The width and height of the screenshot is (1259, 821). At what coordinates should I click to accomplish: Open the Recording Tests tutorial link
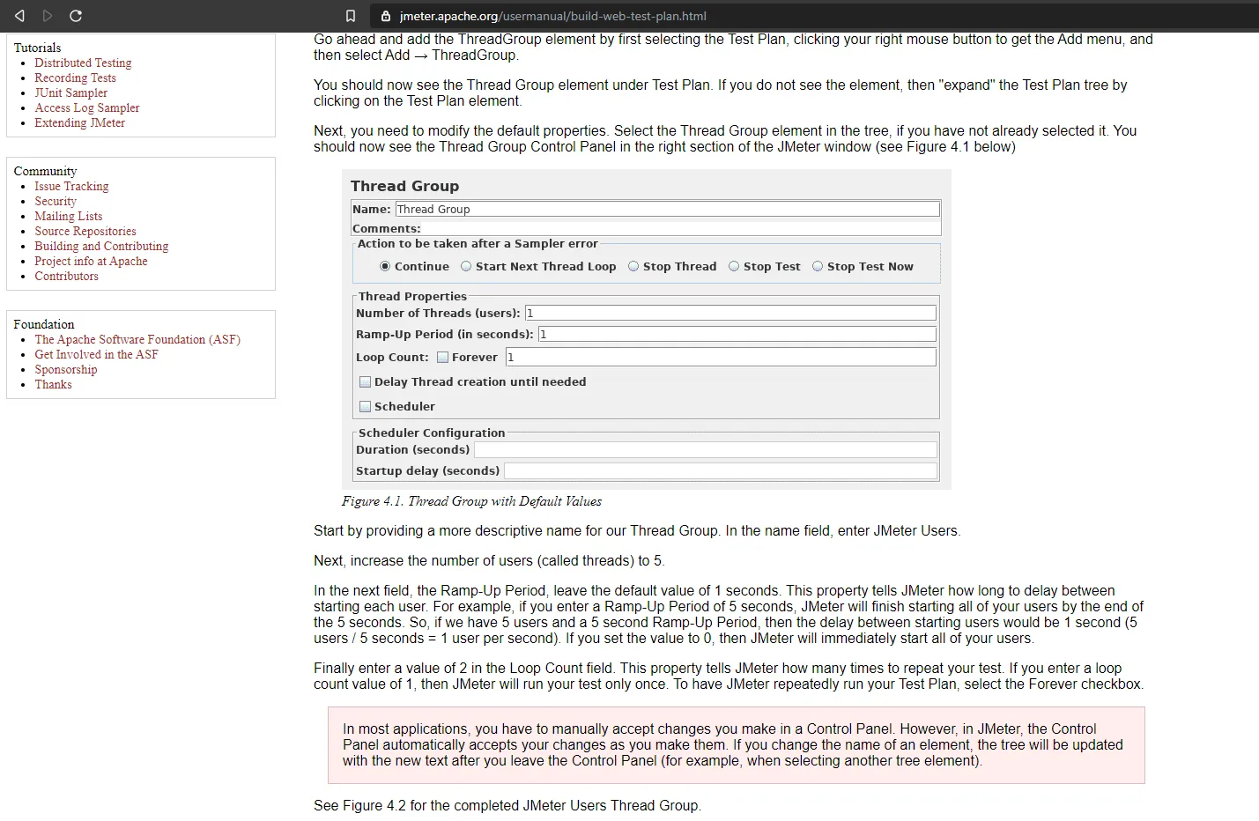point(75,78)
